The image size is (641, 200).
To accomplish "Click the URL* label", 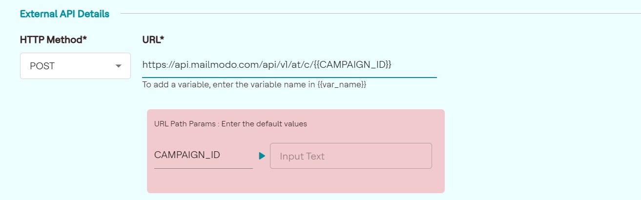I will [x=153, y=40].
